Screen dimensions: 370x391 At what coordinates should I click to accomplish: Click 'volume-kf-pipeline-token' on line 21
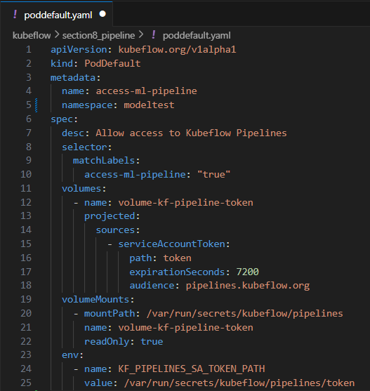186,327
